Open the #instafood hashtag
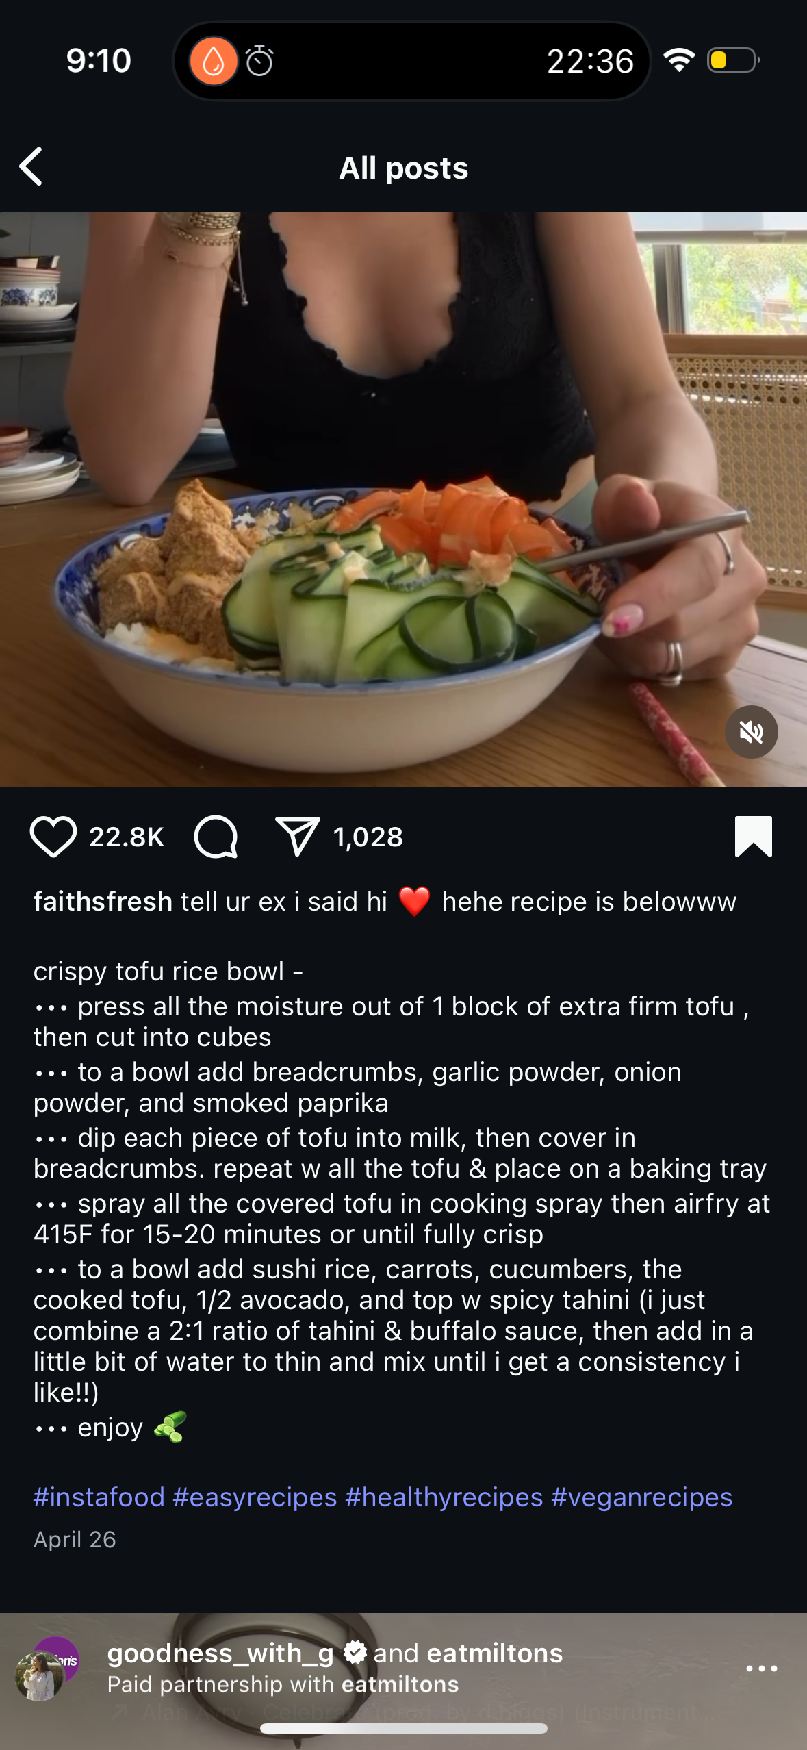The height and width of the screenshot is (1750, 807). (99, 1497)
